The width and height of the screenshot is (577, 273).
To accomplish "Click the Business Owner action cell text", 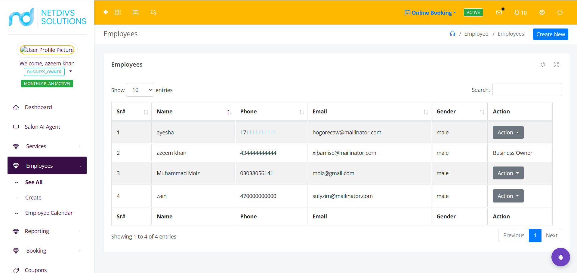I will coord(513,153).
